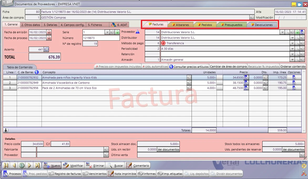Click the Número input field

tap(101, 38)
